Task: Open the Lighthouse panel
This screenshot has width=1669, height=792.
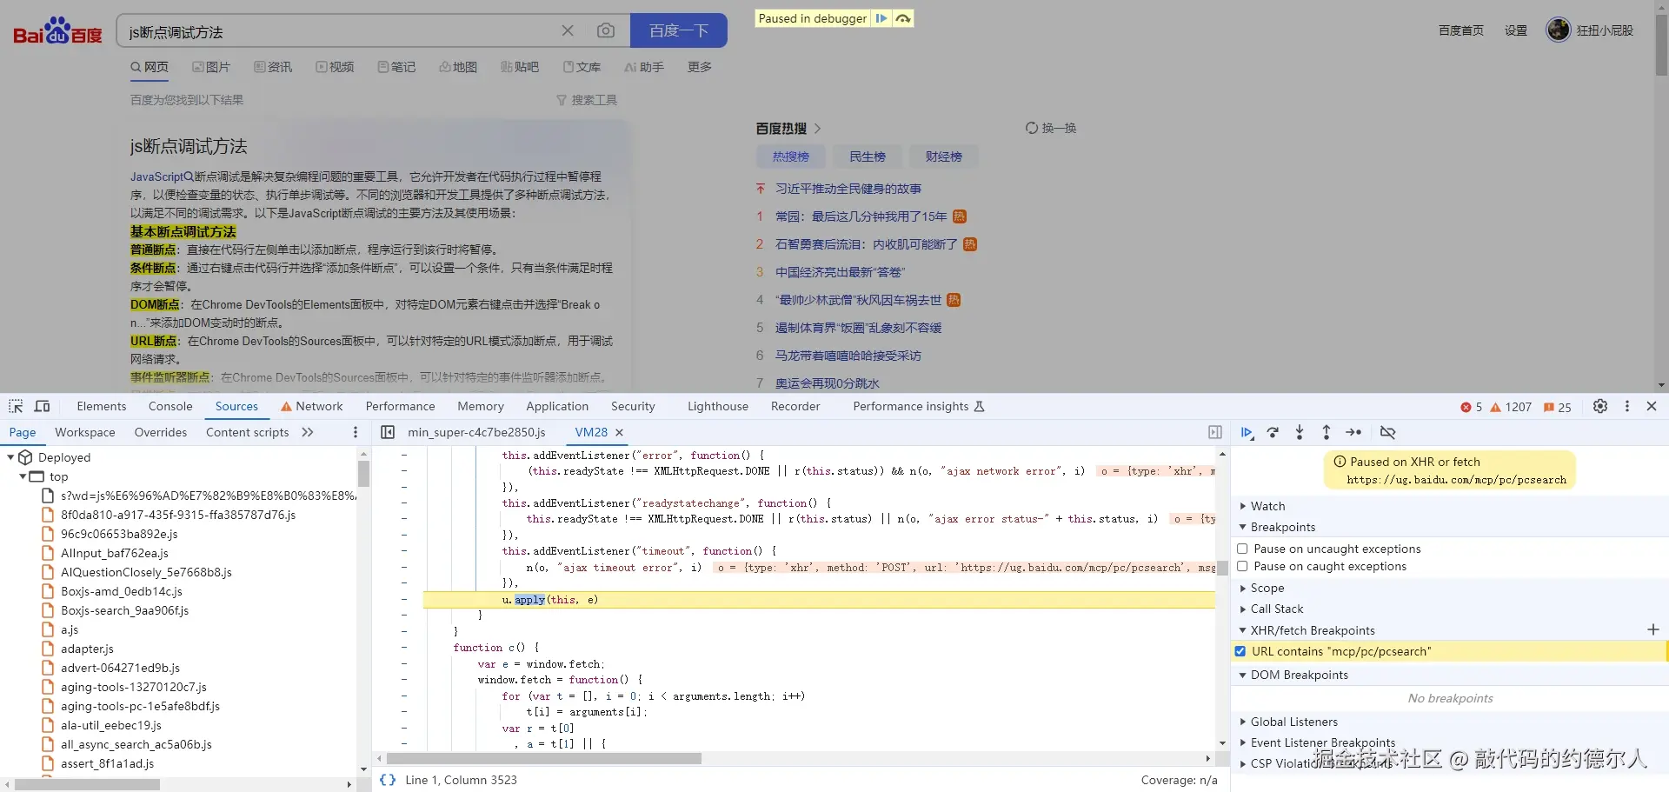Action: coord(718,406)
